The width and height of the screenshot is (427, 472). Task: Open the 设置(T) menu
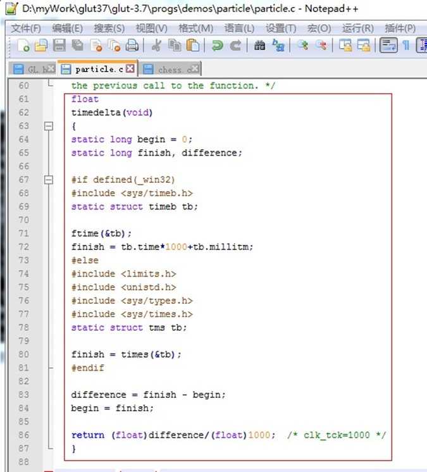[x=281, y=28]
